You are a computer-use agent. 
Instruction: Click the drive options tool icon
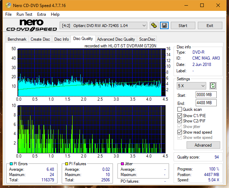(x=154, y=26)
